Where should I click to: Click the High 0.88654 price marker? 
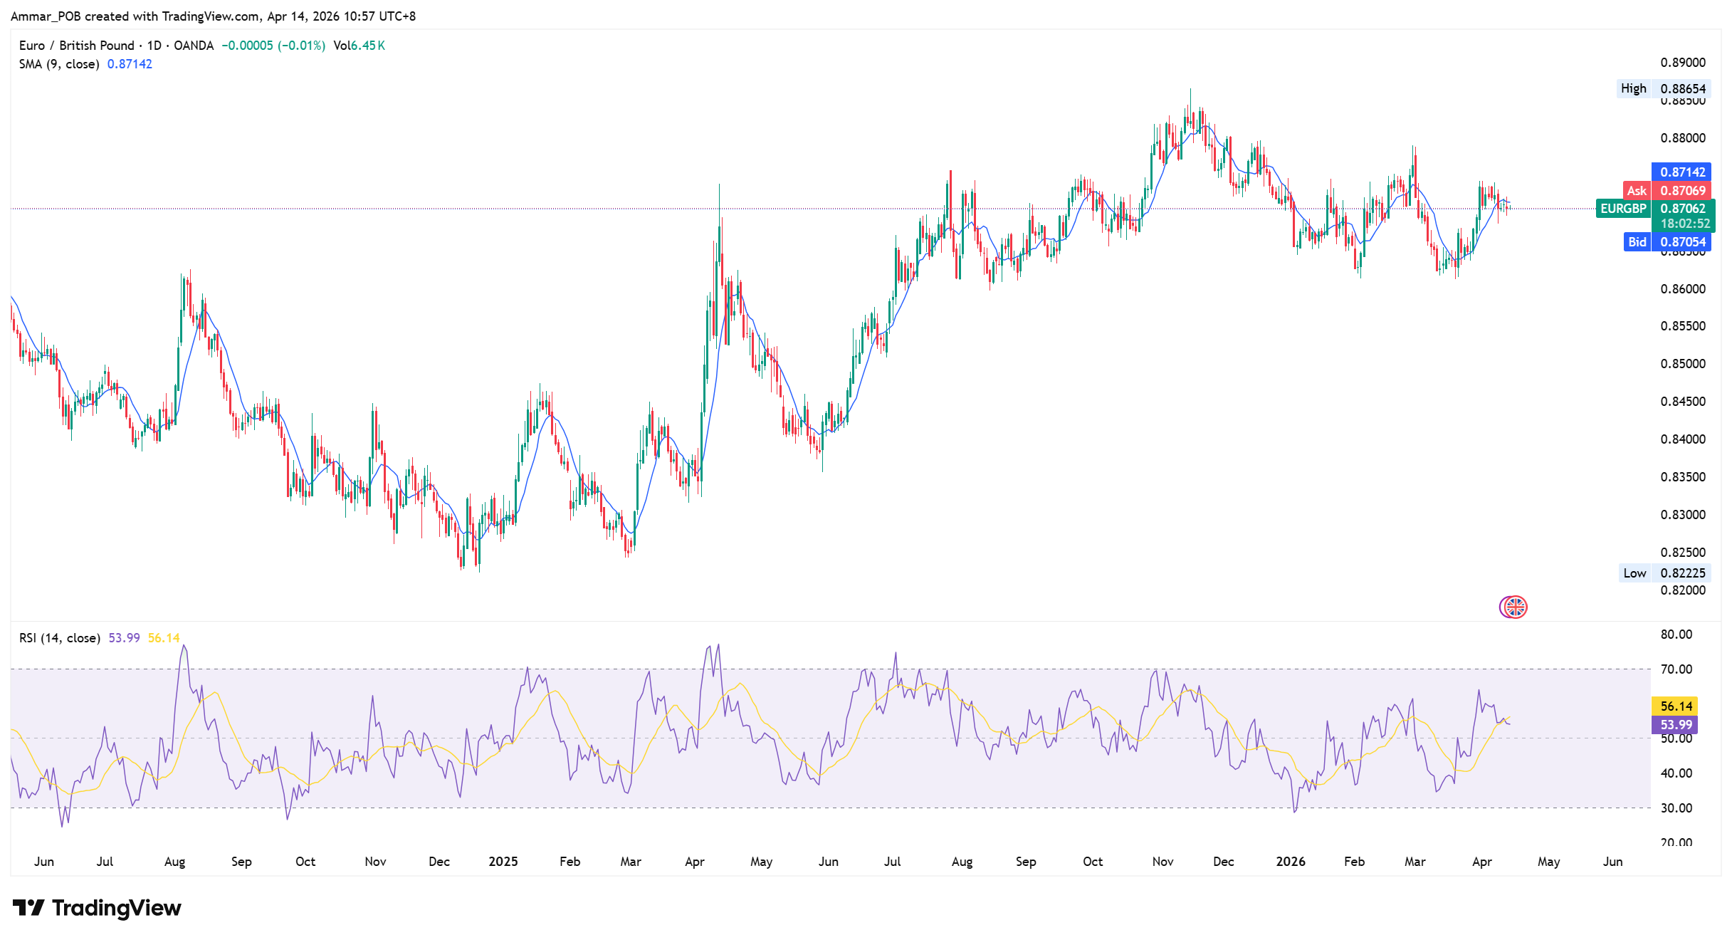1664,88
